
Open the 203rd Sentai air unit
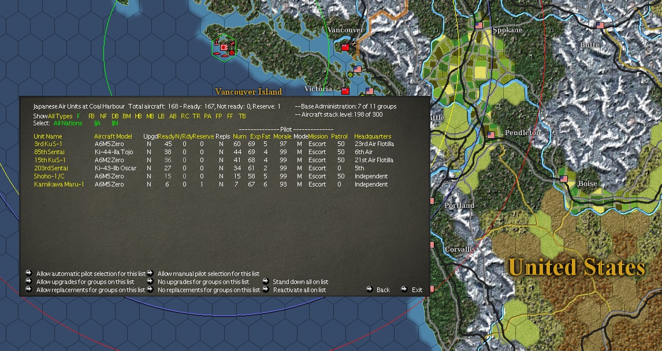pyautogui.click(x=51, y=168)
